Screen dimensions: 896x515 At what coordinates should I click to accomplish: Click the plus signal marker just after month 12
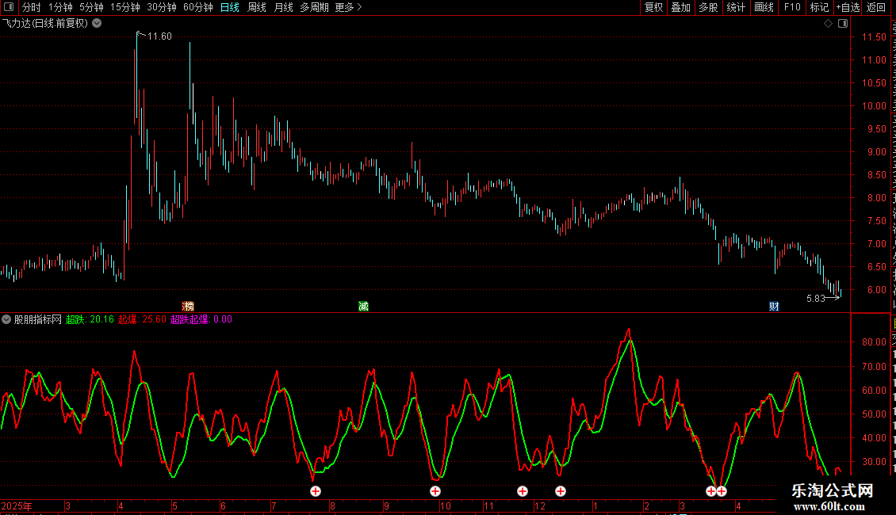(561, 491)
